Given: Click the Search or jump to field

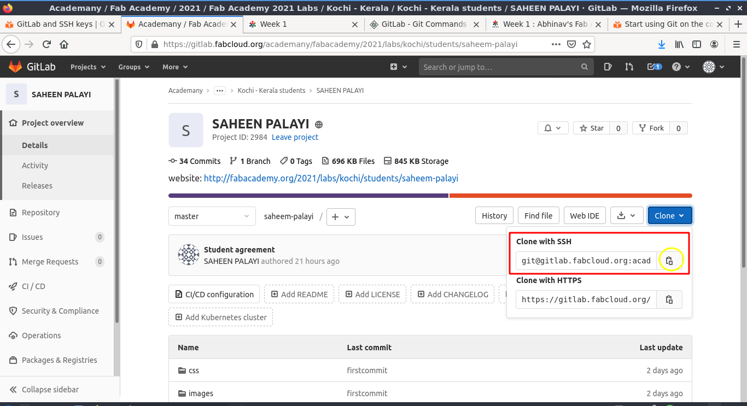Looking at the screenshot, I should (506, 67).
